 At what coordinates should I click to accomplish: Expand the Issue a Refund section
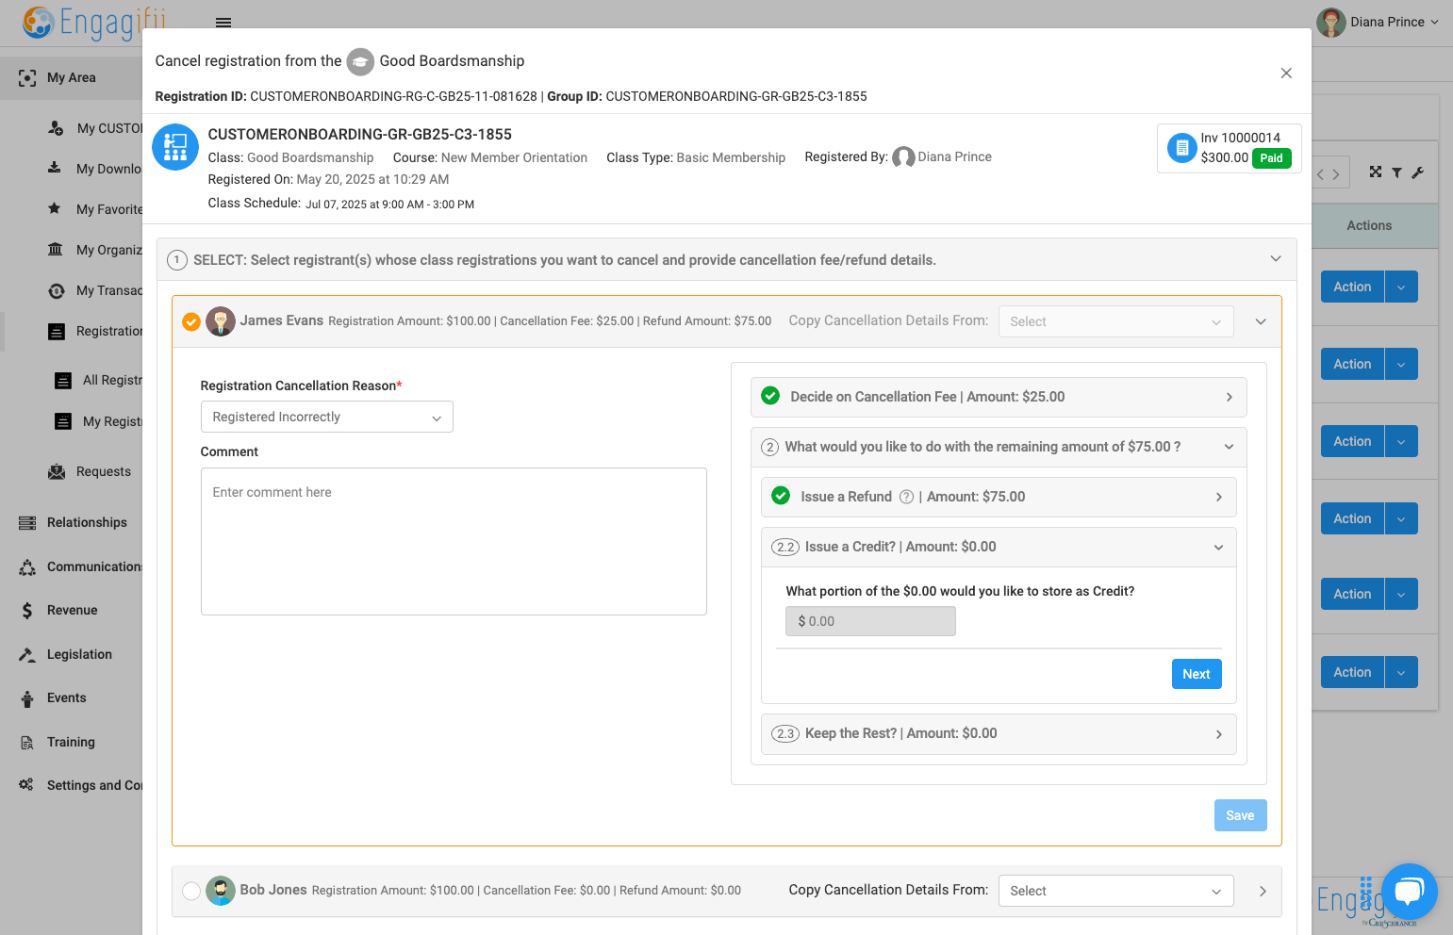point(1219,497)
